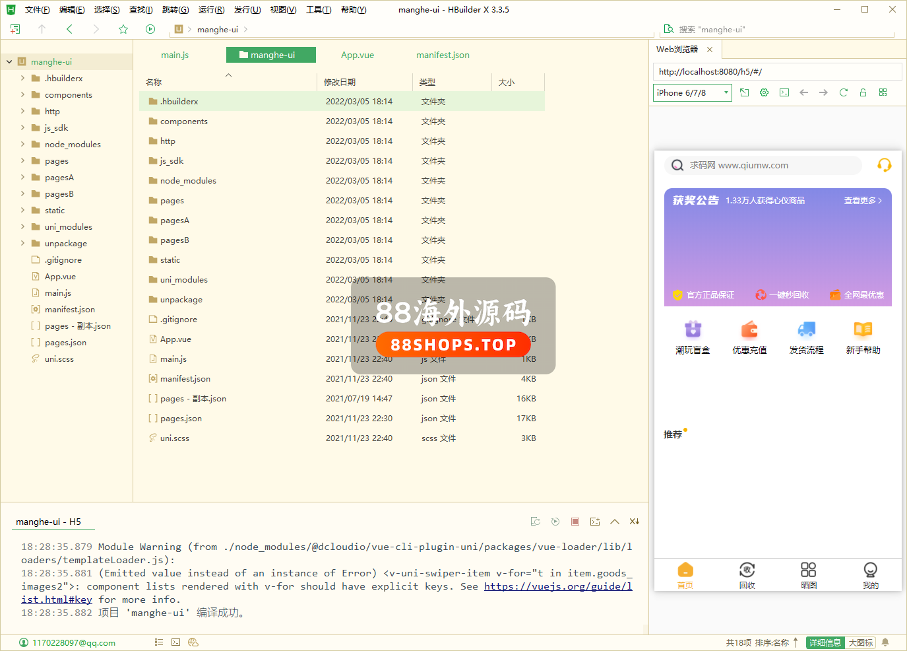Open browser settings gear icon
This screenshot has width=907, height=651.
coord(764,92)
